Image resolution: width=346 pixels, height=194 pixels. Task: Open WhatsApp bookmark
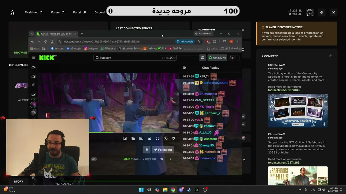108,48
